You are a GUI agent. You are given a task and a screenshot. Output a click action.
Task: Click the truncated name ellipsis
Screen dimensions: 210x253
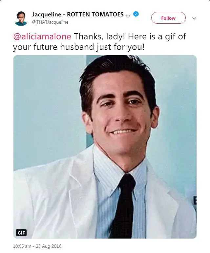tap(128, 14)
